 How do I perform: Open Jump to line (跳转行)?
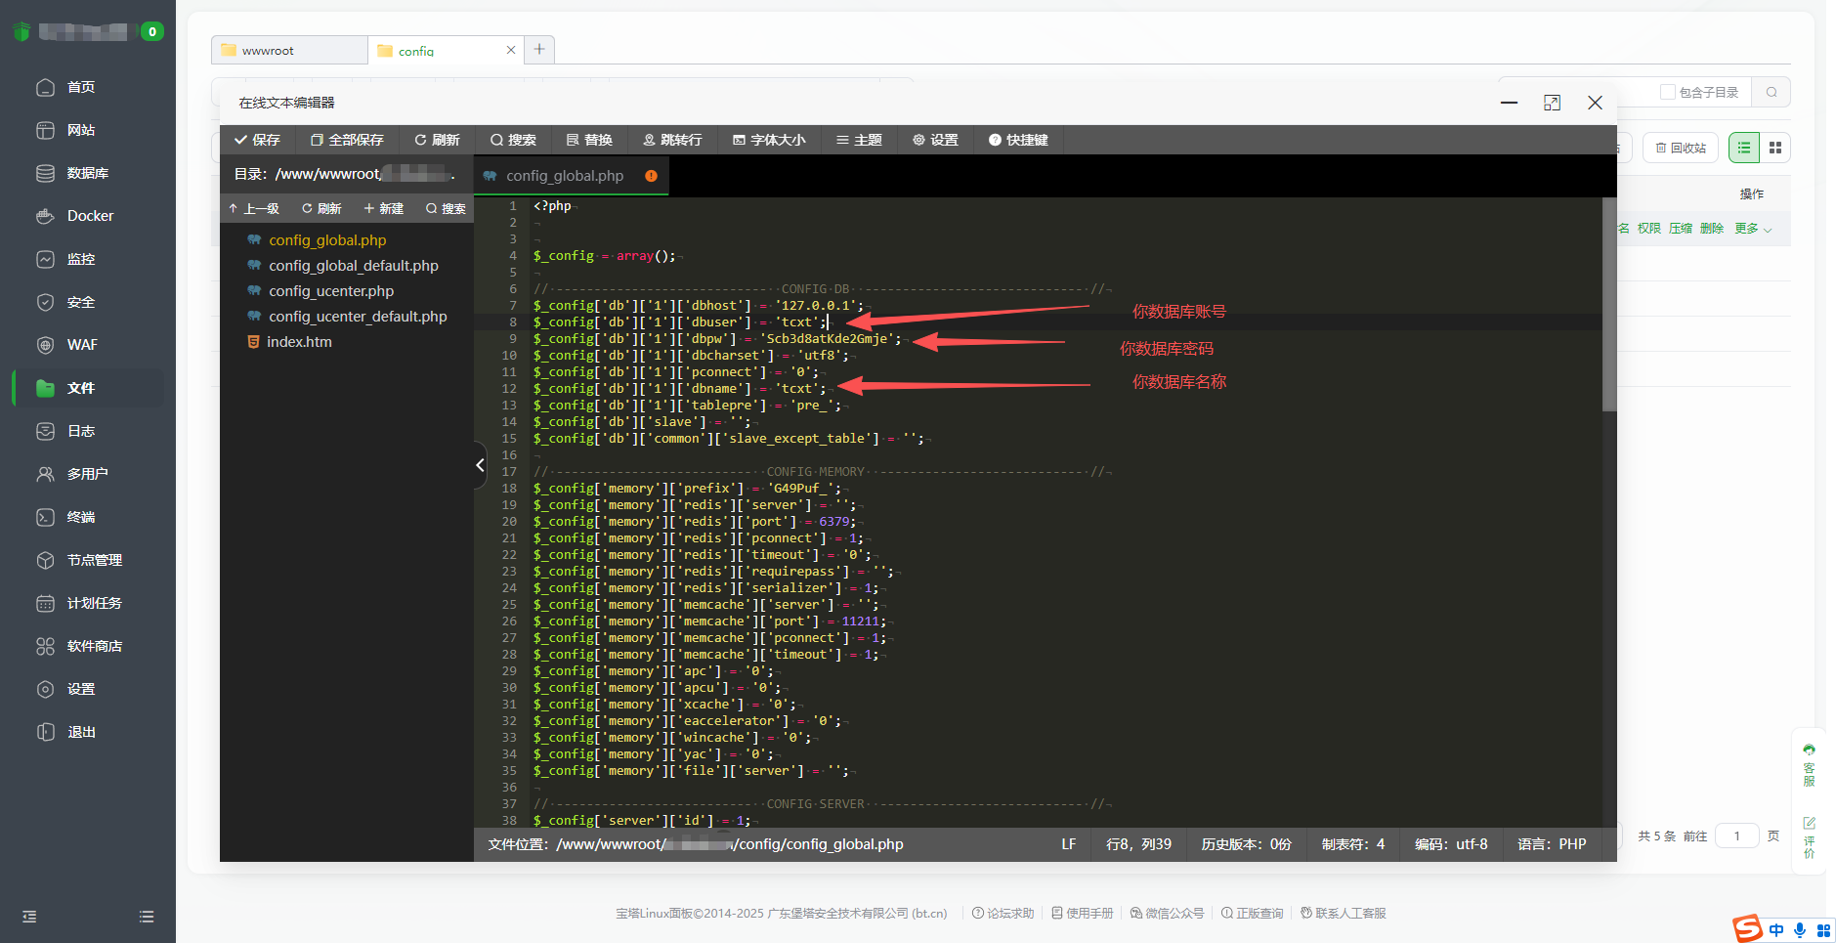click(672, 140)
